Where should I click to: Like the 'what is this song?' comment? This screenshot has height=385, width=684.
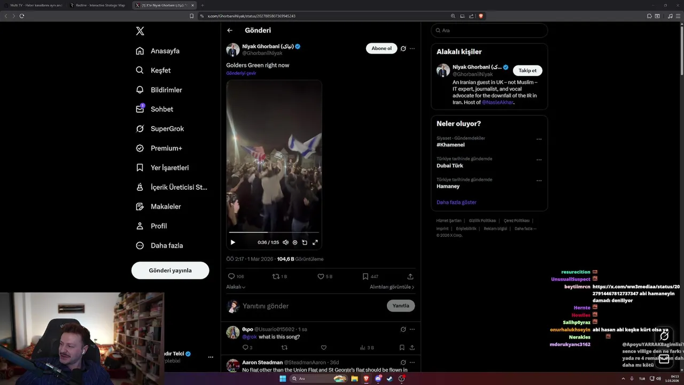pos(323,348)
